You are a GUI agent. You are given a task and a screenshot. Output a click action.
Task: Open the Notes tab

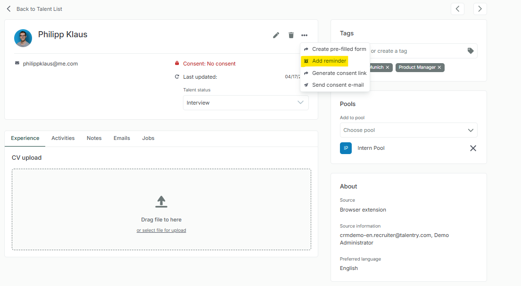pyautogui.click(x=94, y=138)
